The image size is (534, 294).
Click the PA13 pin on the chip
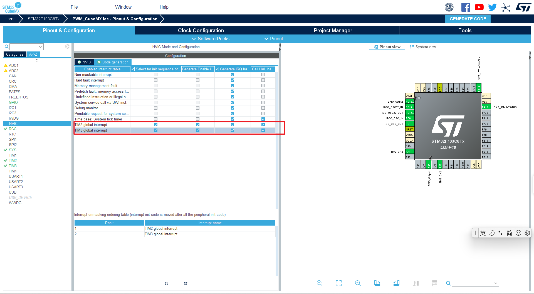486,107
